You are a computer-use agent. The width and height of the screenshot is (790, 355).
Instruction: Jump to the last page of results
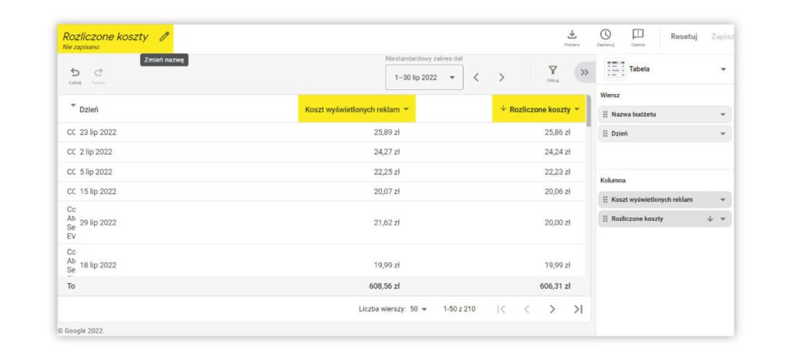(x=578, y=309)
